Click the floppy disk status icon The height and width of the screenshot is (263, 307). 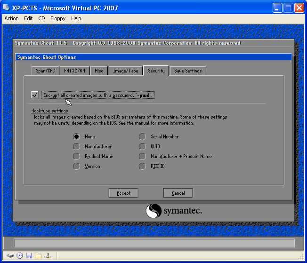pyautogui.click(x=29, y=255)
